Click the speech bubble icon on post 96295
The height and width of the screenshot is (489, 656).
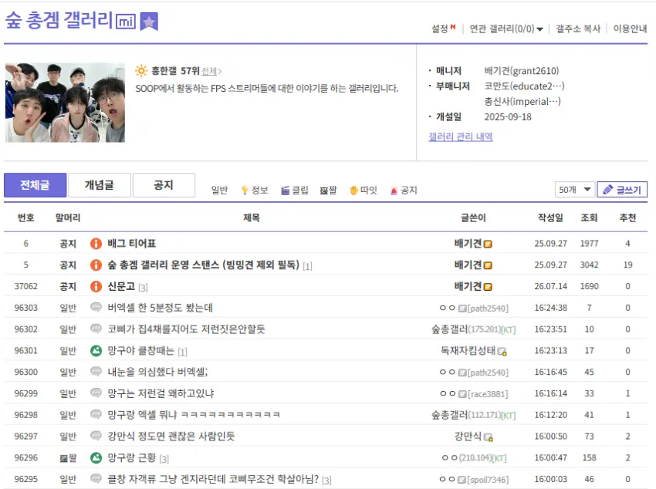96,478
